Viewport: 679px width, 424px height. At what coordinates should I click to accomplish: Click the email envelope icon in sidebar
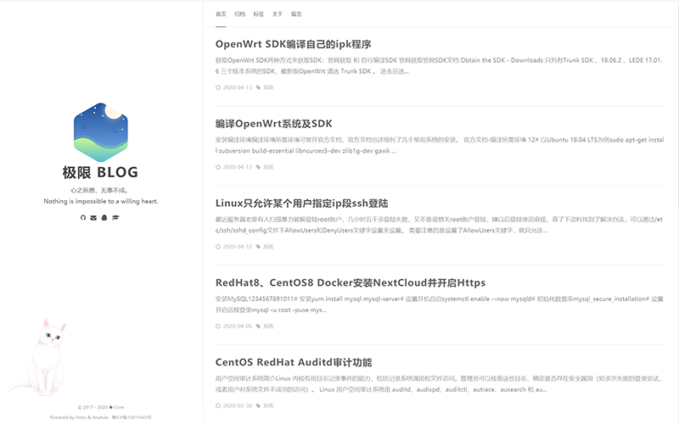click(x=93, y=218)
